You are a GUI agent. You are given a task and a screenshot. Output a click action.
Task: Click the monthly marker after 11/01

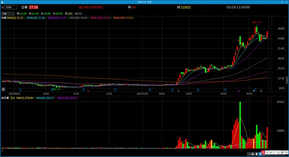coord(84,90)
